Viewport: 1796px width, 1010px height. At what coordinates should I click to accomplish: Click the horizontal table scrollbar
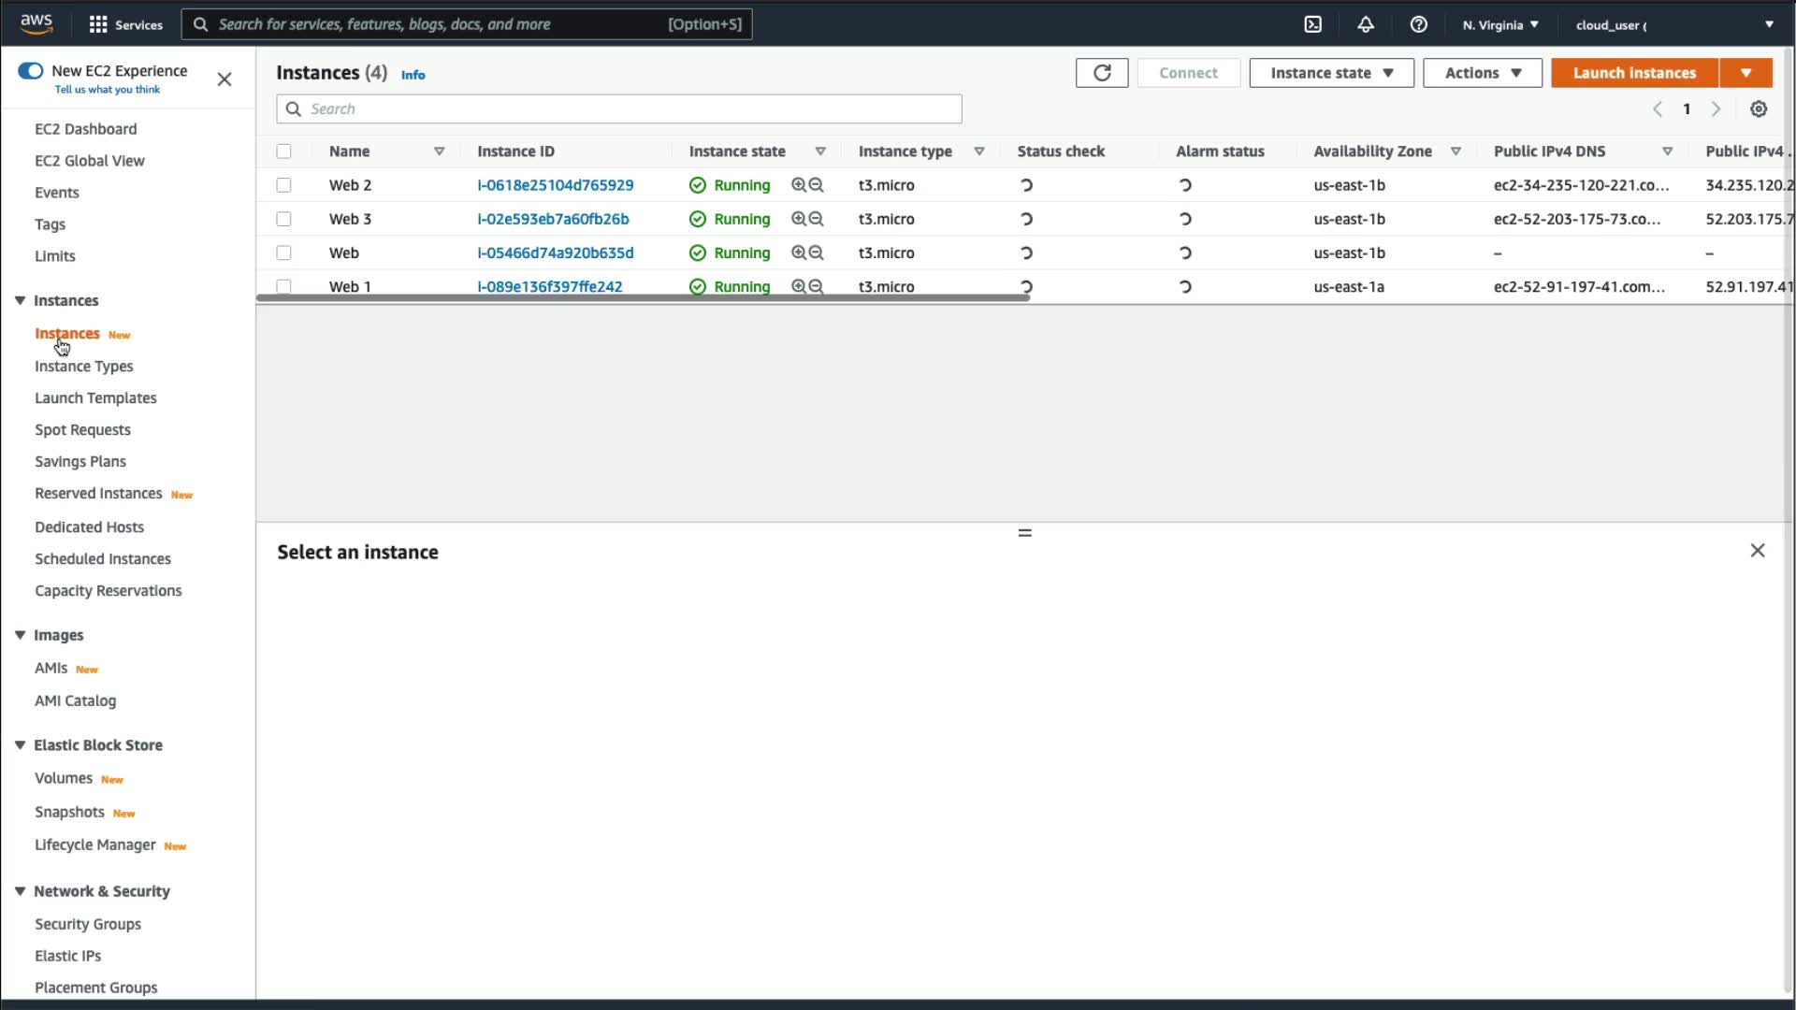point(643,297)
